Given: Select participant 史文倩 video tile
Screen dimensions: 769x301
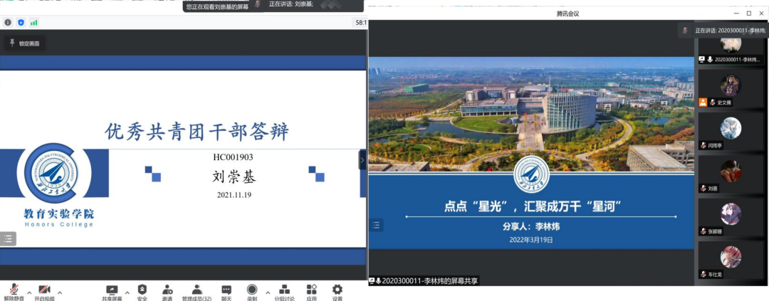Looking at the screenshot, I should (730, 88).
